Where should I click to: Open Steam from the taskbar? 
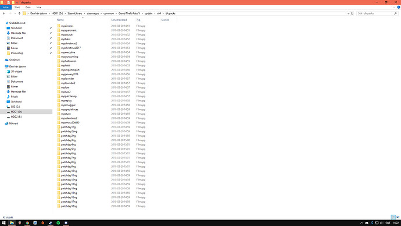coord(51,223)
